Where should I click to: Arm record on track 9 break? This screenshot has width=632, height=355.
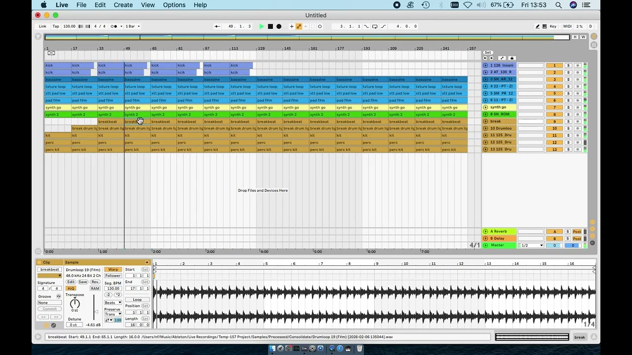point(577,121)
